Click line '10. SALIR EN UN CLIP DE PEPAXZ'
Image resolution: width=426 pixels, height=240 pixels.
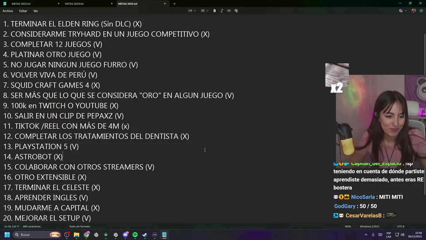coord(63,116)
